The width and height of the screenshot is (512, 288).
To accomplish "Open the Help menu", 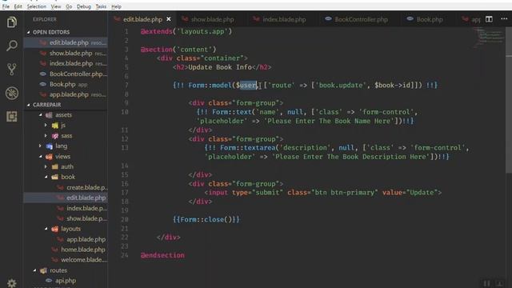I will pyautogui.click(x=116, y=6).
